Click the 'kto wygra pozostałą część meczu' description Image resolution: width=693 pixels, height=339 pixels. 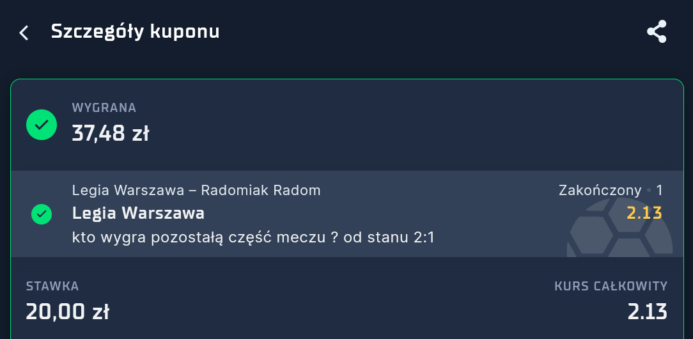203,238
